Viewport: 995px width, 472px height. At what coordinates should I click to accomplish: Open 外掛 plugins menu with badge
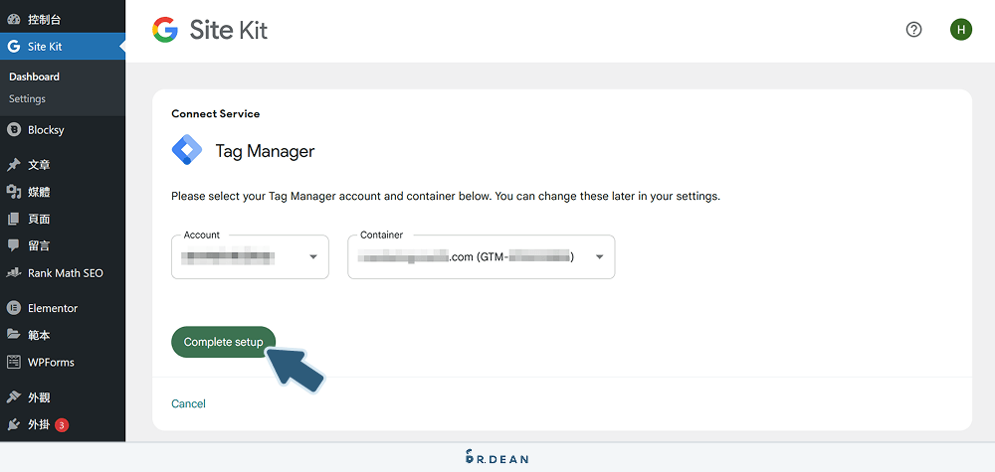point(39,425)
